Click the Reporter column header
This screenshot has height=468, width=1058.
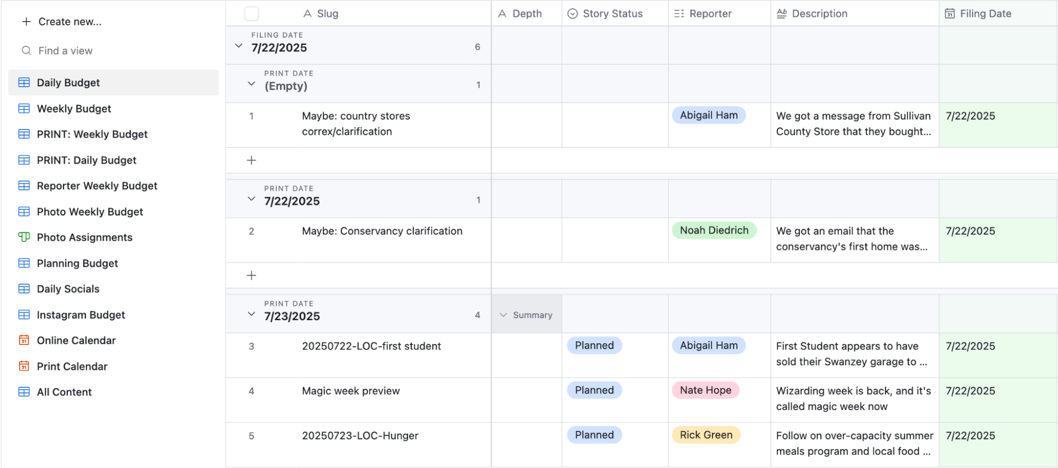pyautogui.click(x=719, y=14)
